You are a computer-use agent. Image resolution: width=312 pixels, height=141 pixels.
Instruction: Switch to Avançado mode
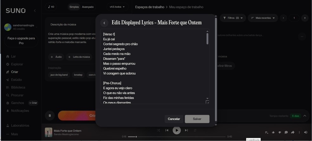(x=88, y=7)
